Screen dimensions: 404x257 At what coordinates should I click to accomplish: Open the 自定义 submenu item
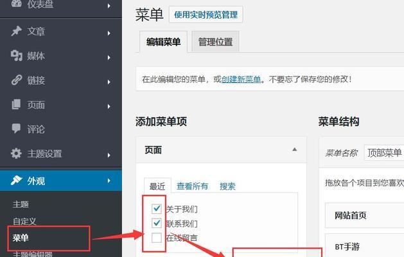coord(24,221)
